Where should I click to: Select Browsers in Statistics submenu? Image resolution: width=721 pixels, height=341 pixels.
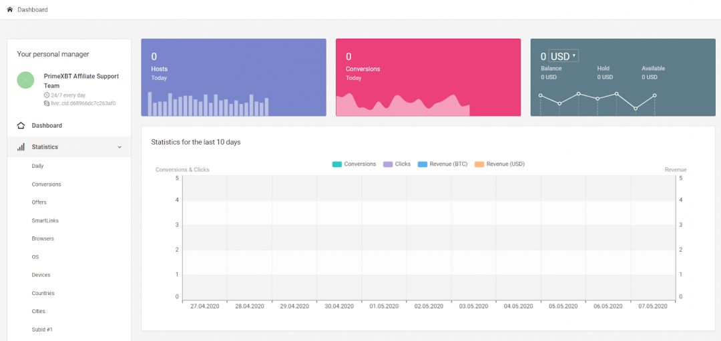tap(43, 238)
